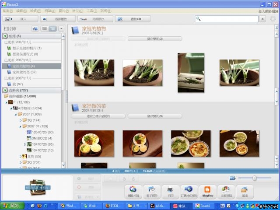Collapse the Folders (727) section
This screenshot has height=210, width=280.
(x=5, y=90)
